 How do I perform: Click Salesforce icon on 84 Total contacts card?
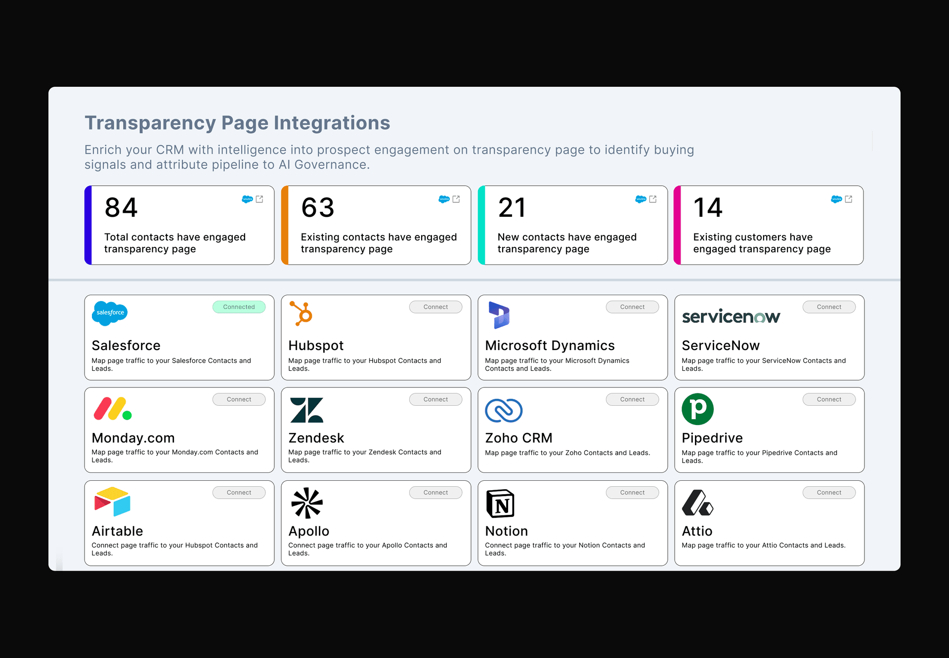pos(247,199)
